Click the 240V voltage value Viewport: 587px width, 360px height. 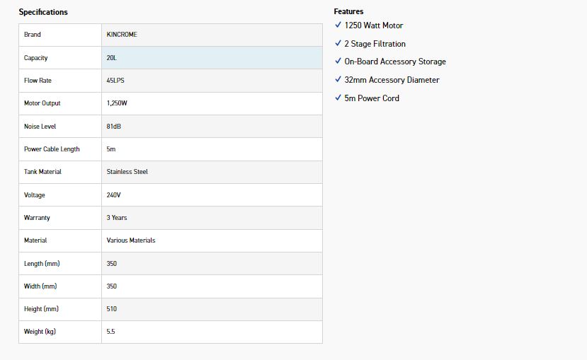coord(113,195)
